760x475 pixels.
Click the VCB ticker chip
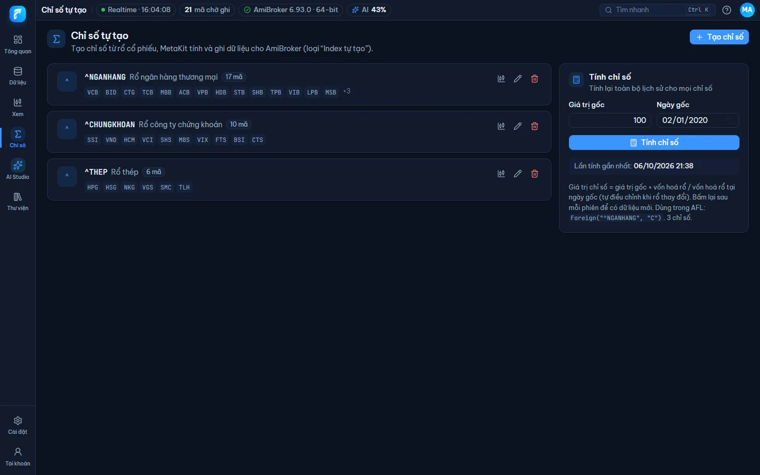[93, 92]
